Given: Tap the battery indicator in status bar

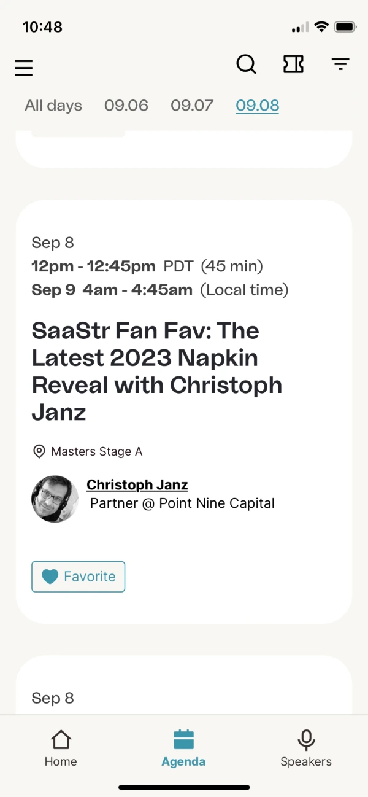Looking at the screenshot, I should tap(345, 28).
